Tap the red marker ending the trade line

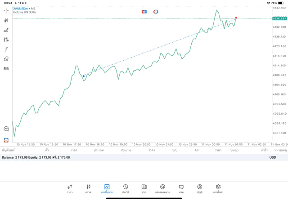click(x=236, y=18)
